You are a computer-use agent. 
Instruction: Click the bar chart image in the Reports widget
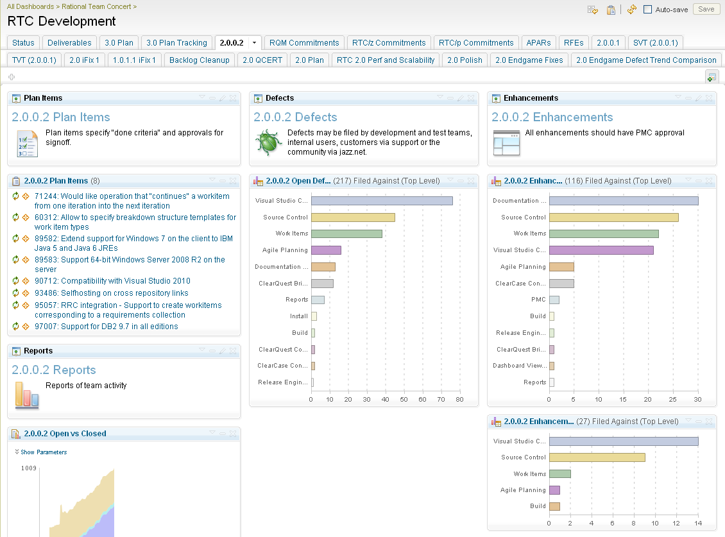(x=27, y=395)
